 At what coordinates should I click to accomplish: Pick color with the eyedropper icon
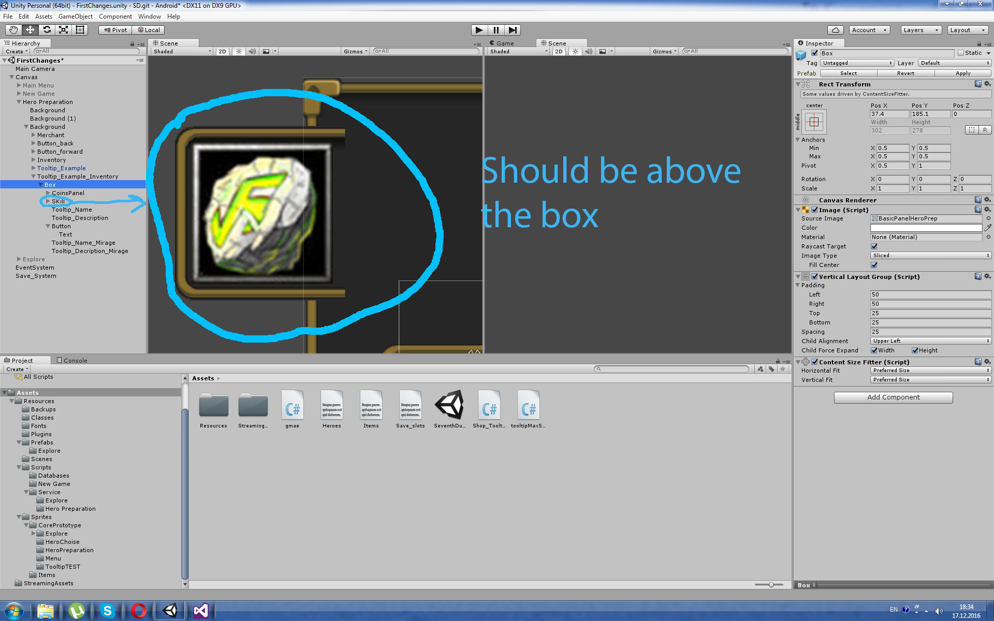988,228
